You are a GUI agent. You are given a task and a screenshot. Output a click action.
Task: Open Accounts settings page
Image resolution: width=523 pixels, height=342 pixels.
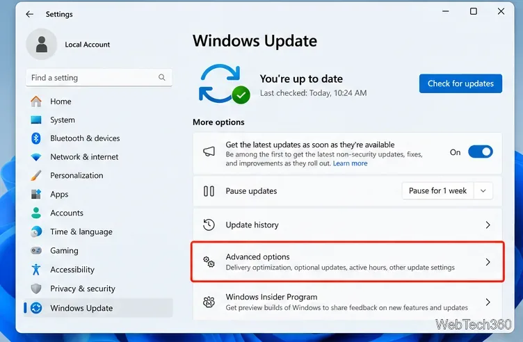coord(99,213)
